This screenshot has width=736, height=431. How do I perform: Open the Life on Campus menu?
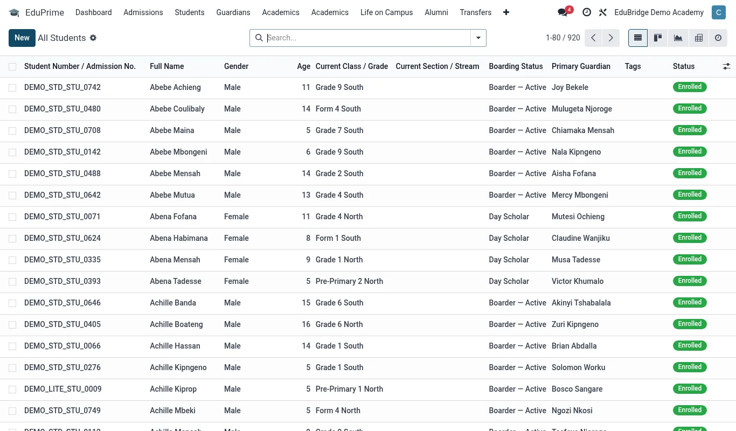tap(387, 12)
